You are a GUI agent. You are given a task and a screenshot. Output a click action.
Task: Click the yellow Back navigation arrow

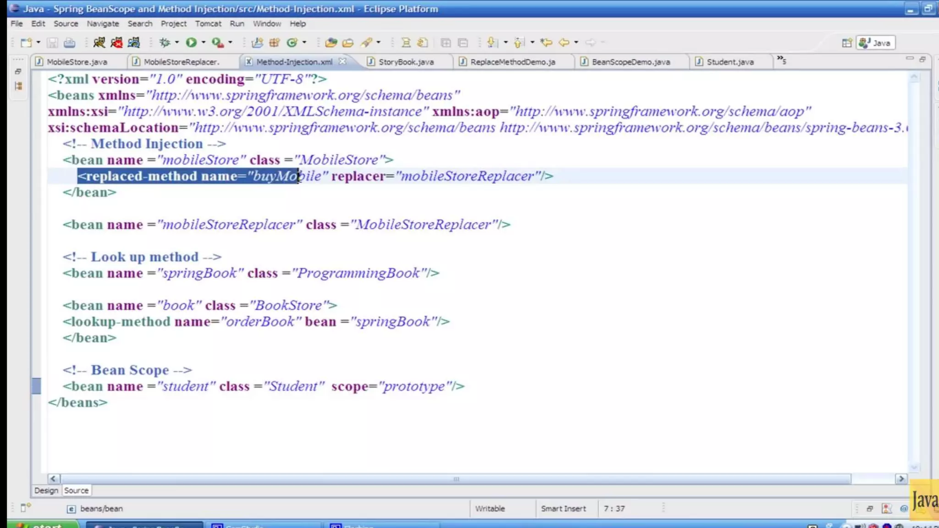click(564, 43)
